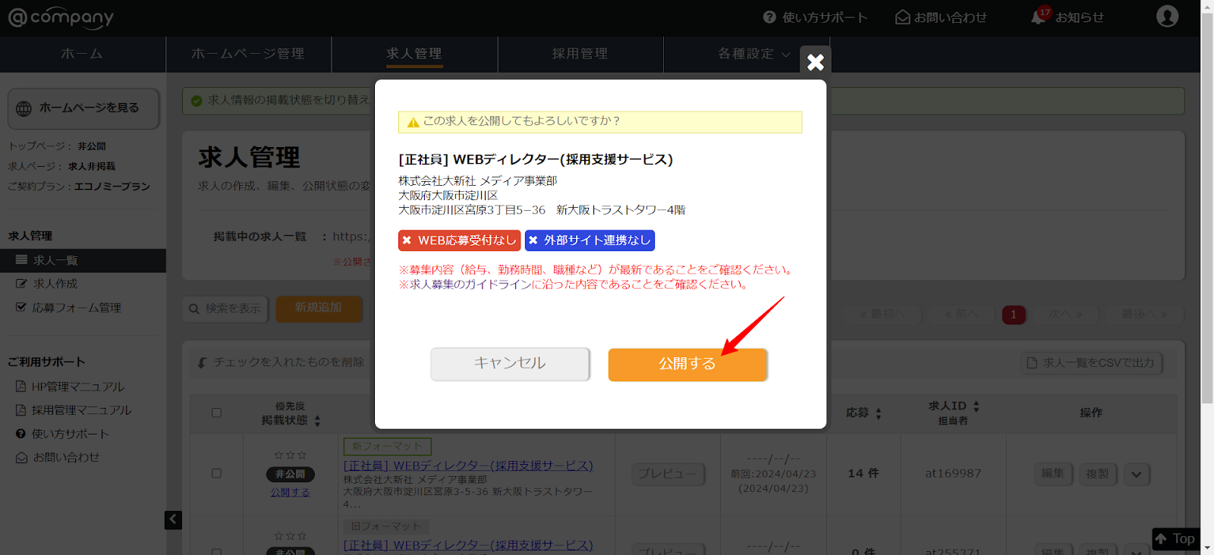
Task: Confirm with the 公開する button
Action: (687, 364)
